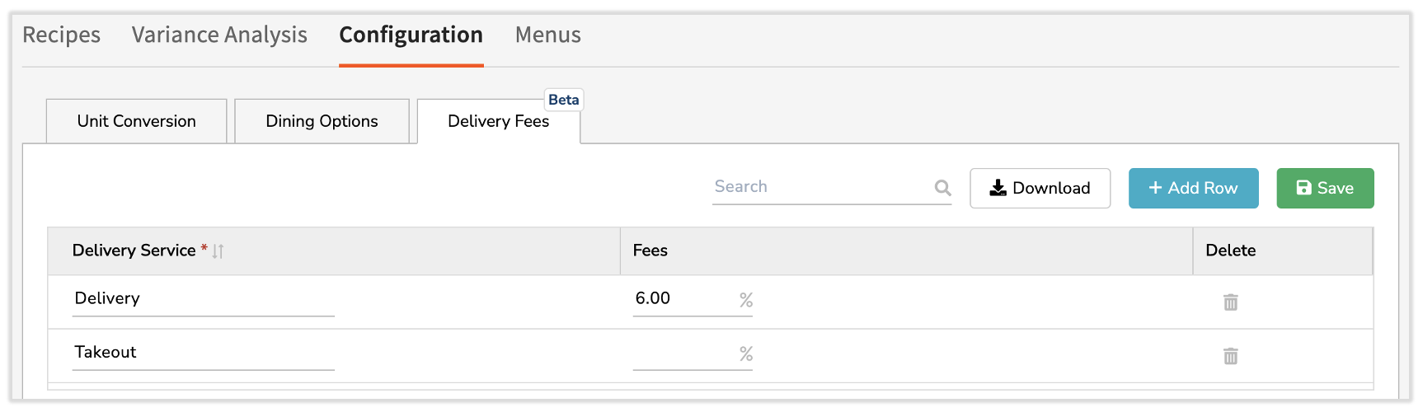Select the Delivery Fees sub-tab
The width and height of the screenshot is (1423, 412).
(x=498, y=122)
